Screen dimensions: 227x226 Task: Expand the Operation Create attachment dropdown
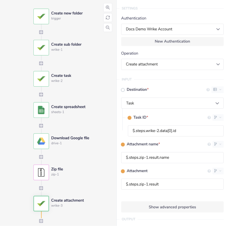click(172, 64)
